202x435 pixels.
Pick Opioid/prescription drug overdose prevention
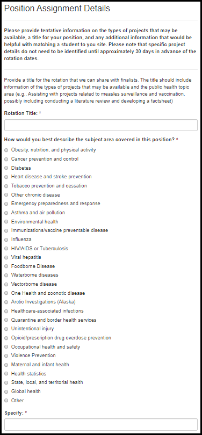tap(6, 338)
